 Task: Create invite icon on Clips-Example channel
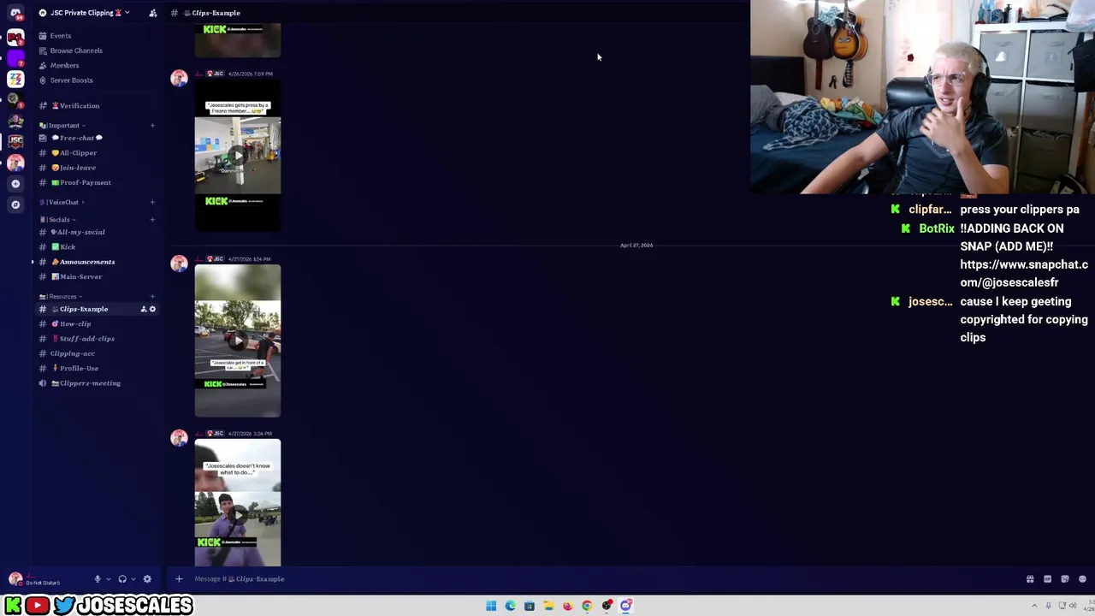(144, 309)
